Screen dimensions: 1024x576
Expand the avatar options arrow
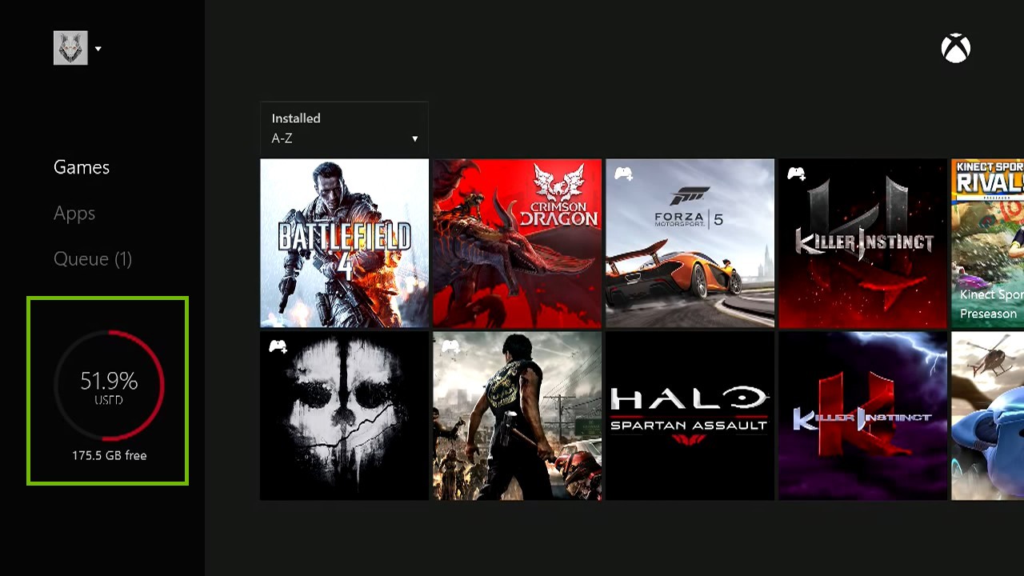98,48
